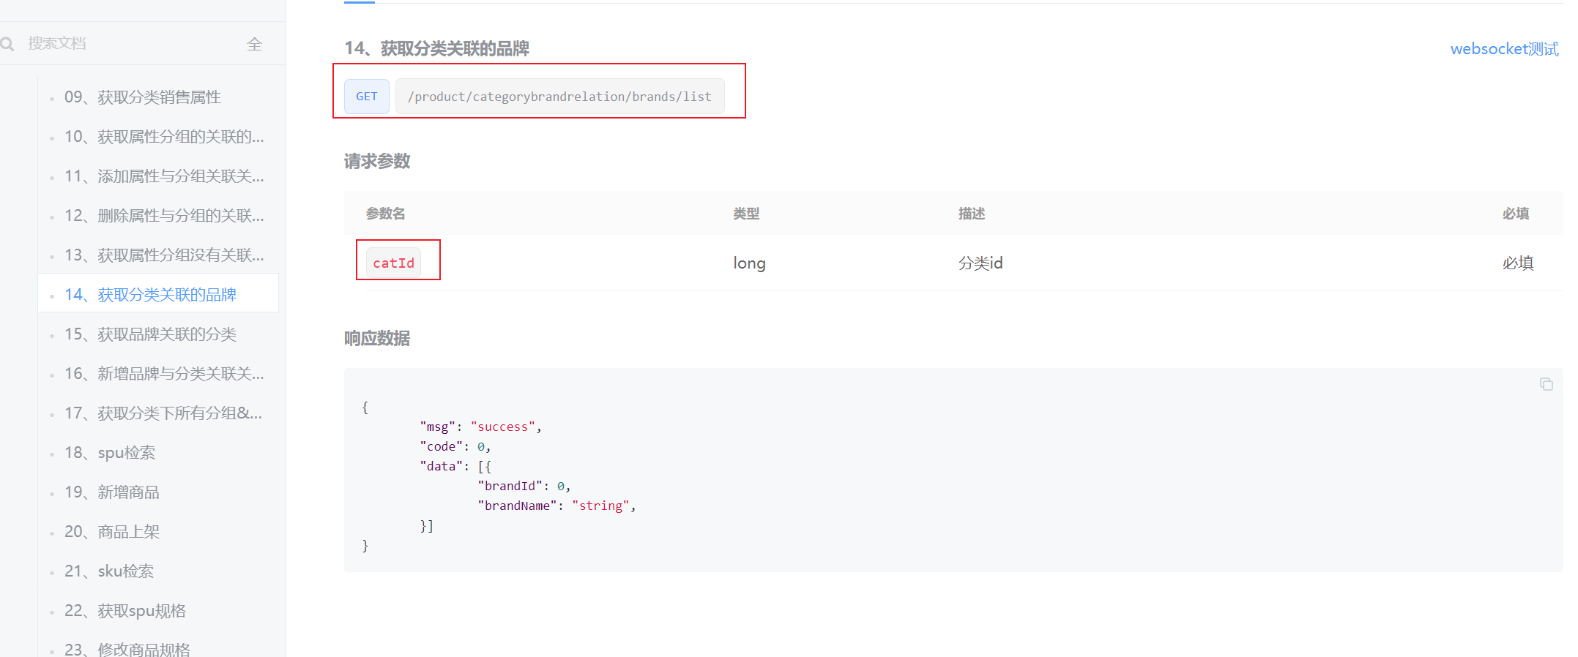Click the 类型 column header
Viewport: 1578px width, 657px height.
point(746,214)
